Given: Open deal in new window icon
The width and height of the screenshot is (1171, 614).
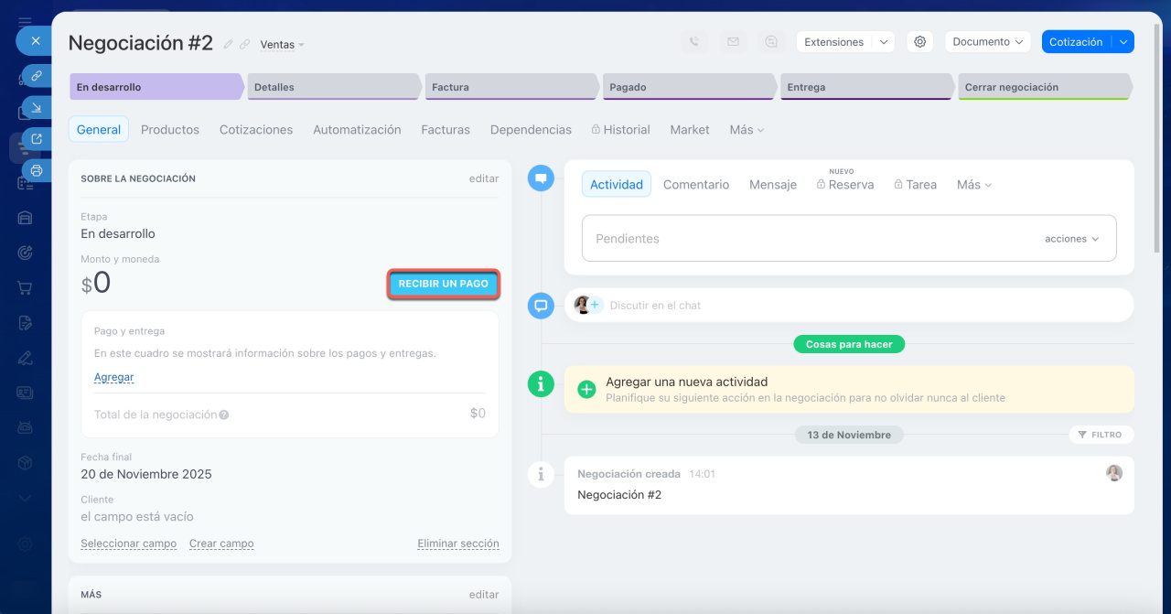Looking at the screenshot, I should pyautogui.click(x=37, y=139).
